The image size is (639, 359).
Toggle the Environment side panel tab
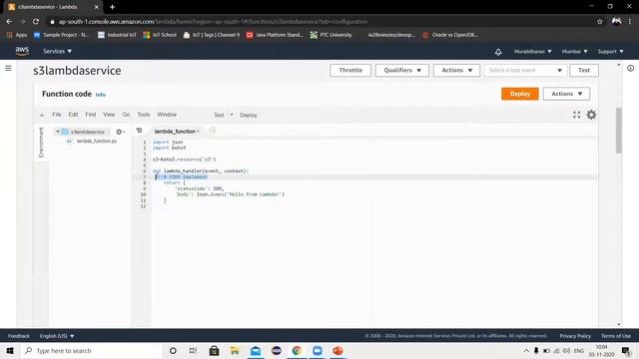point(41,143)
